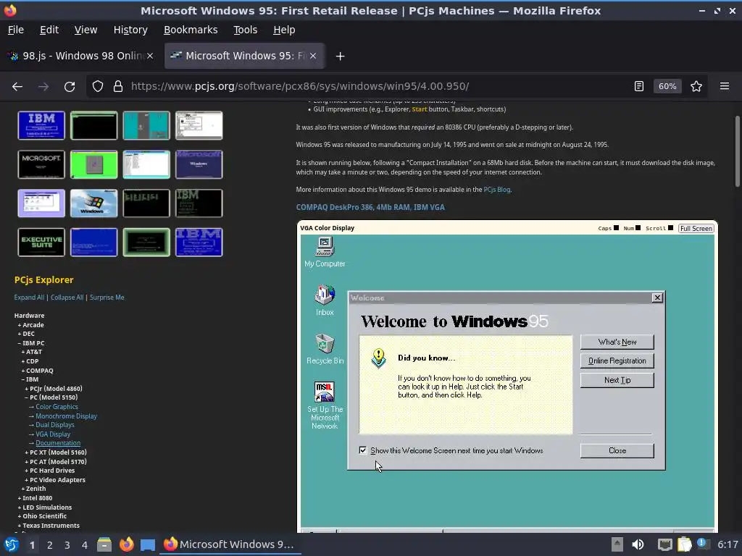
Task: Click the What's New button
Action: click(617, 342)
